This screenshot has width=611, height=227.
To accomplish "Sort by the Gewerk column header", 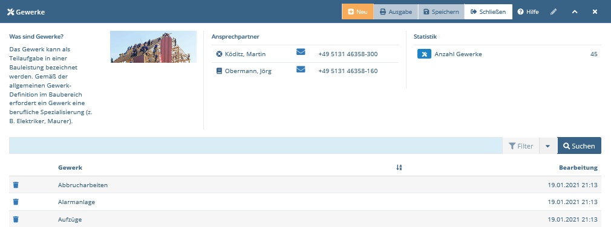I will pos(70,167).
